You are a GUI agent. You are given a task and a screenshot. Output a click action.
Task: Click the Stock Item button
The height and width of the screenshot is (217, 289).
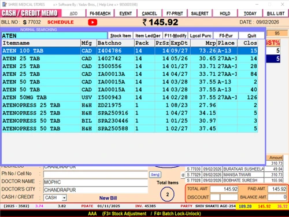tap(120, 36)
